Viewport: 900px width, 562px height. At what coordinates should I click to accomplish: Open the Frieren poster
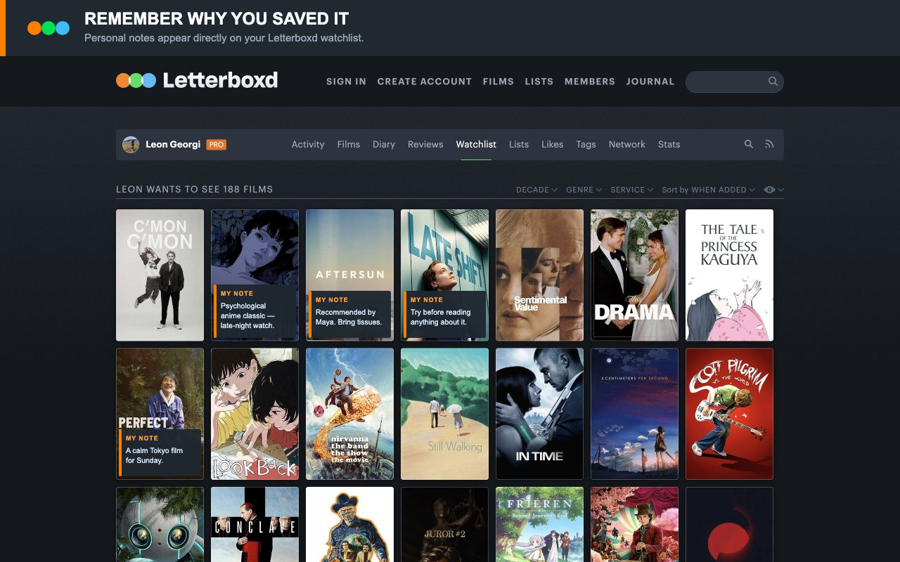pyautogui.click(x=539, y=525)
